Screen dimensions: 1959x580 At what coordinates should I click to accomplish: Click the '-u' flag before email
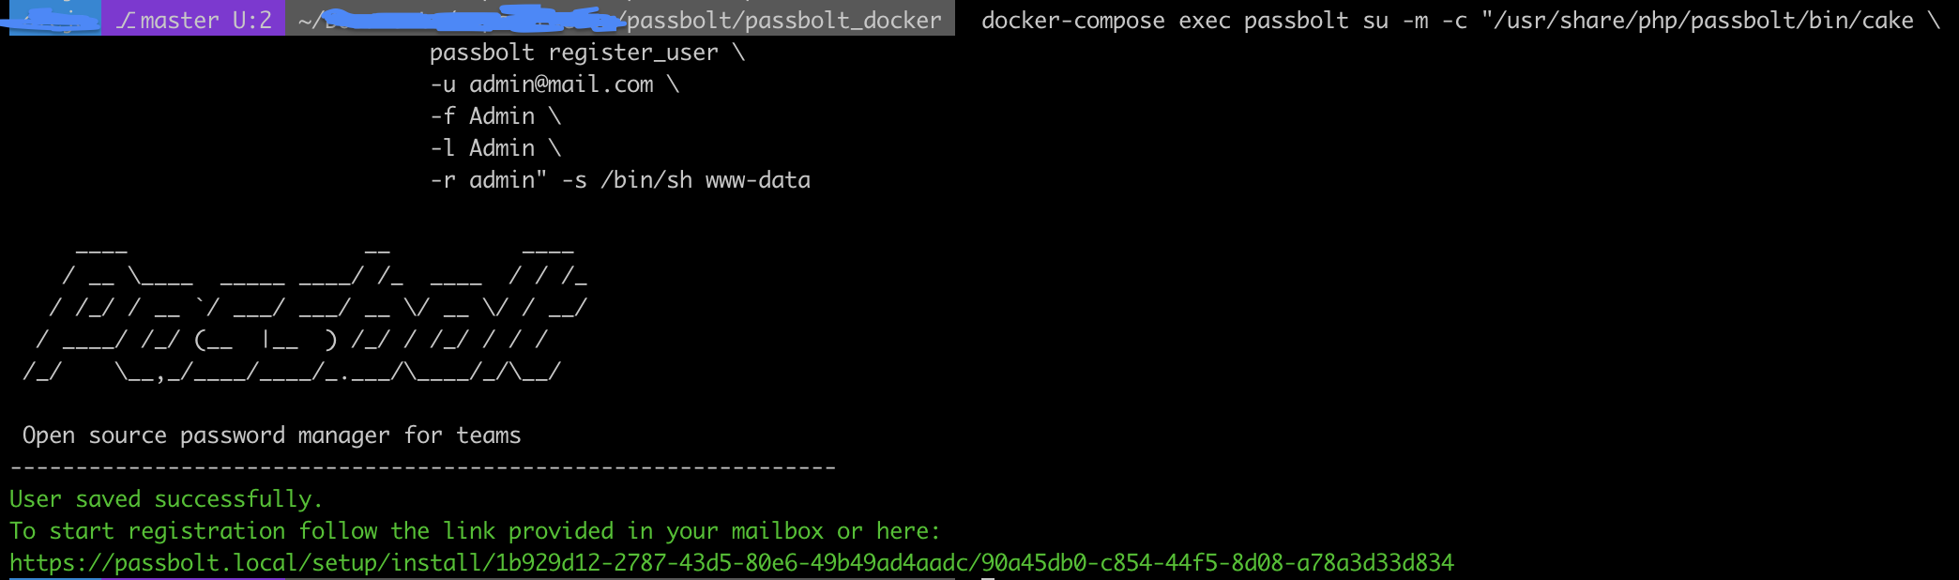tap(443, 84)
